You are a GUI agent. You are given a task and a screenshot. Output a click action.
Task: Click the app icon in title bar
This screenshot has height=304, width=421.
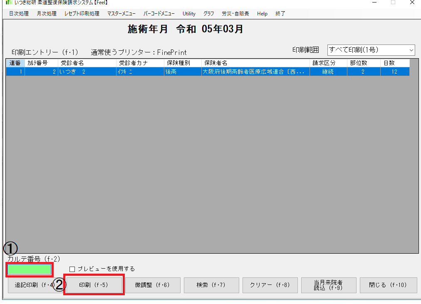tap(9, 3)
